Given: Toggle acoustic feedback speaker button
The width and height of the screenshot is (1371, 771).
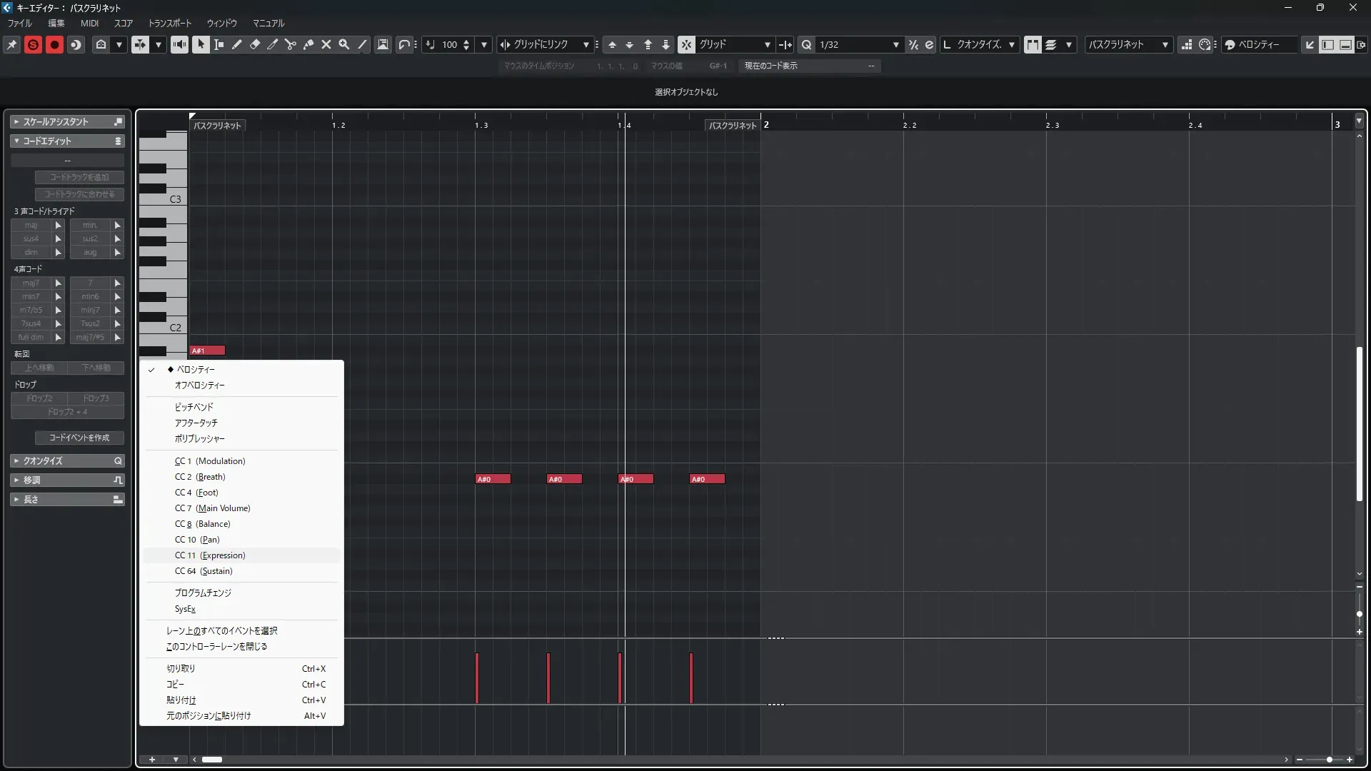Looking at the screenshot, I should coord(179,44).
